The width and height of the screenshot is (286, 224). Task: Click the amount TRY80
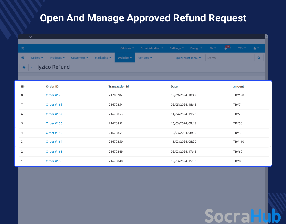point(238,161)
